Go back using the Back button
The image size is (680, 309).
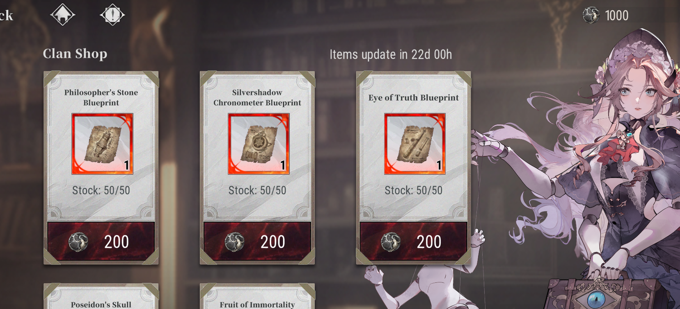[x=6, y=16]
